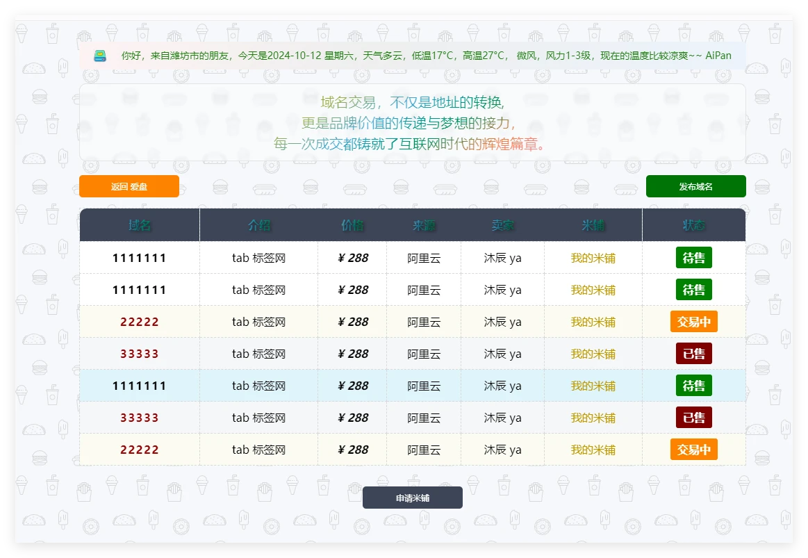Click the 已售 badge in the fourth row
808x558 pixels.
click(x=693, y=354)
